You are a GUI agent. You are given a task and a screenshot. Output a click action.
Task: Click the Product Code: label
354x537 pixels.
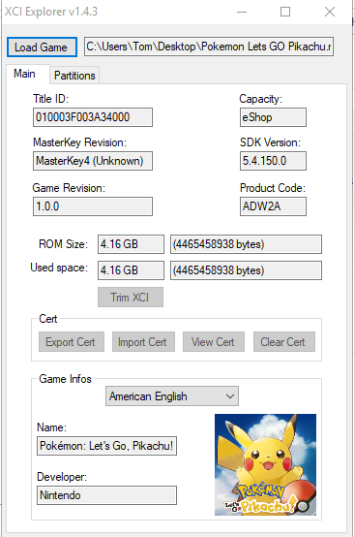coord(273,188)
